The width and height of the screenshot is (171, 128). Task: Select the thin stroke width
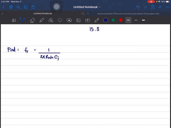click(x=136, y=20)
